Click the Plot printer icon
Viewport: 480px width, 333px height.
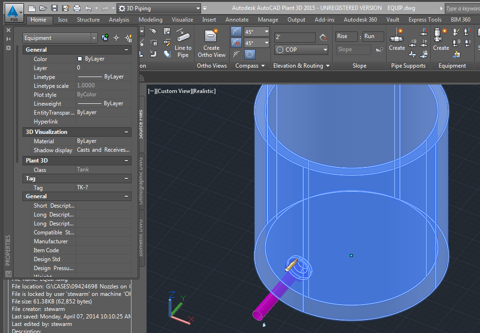pos(77,8)
